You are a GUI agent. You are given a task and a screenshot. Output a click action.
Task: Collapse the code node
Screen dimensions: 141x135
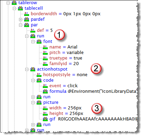[x=33, y=80]
